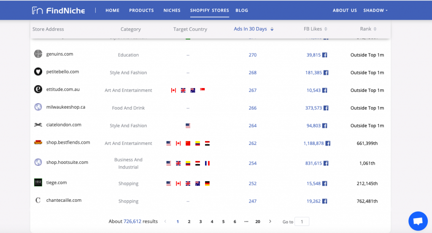Viewport: 432px width, 233px height.
Task: Click the petitebello.com heart favicon
Action: tap(38, 72)
